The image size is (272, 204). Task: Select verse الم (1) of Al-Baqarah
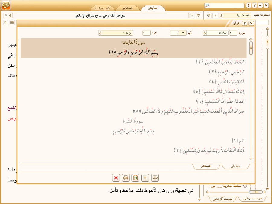[x=238, y=141]
